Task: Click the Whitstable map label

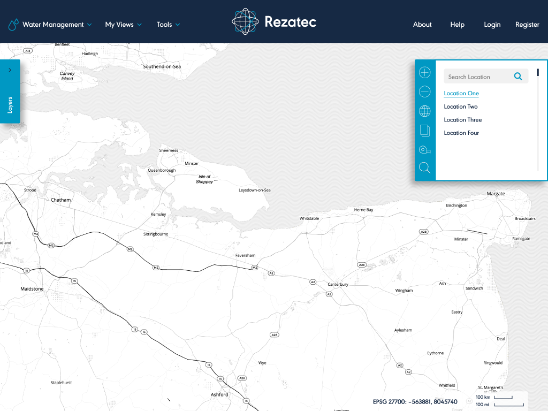Action: tap(309, 218)
